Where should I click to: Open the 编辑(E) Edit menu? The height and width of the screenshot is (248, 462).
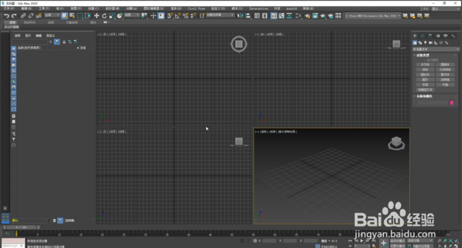pyautogui.click(x=26, y=9)
